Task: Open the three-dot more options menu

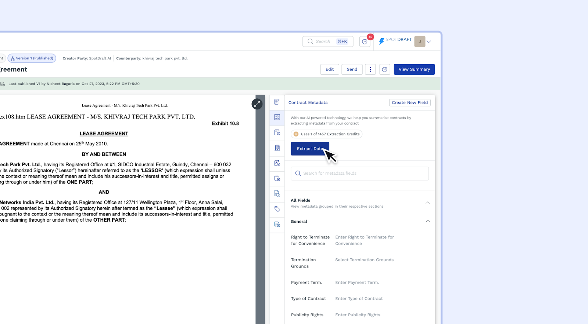Action: (x=370, y=69)
